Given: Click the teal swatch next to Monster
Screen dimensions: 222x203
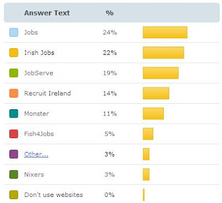Looking at the screenshot, I should click(14, 114).
